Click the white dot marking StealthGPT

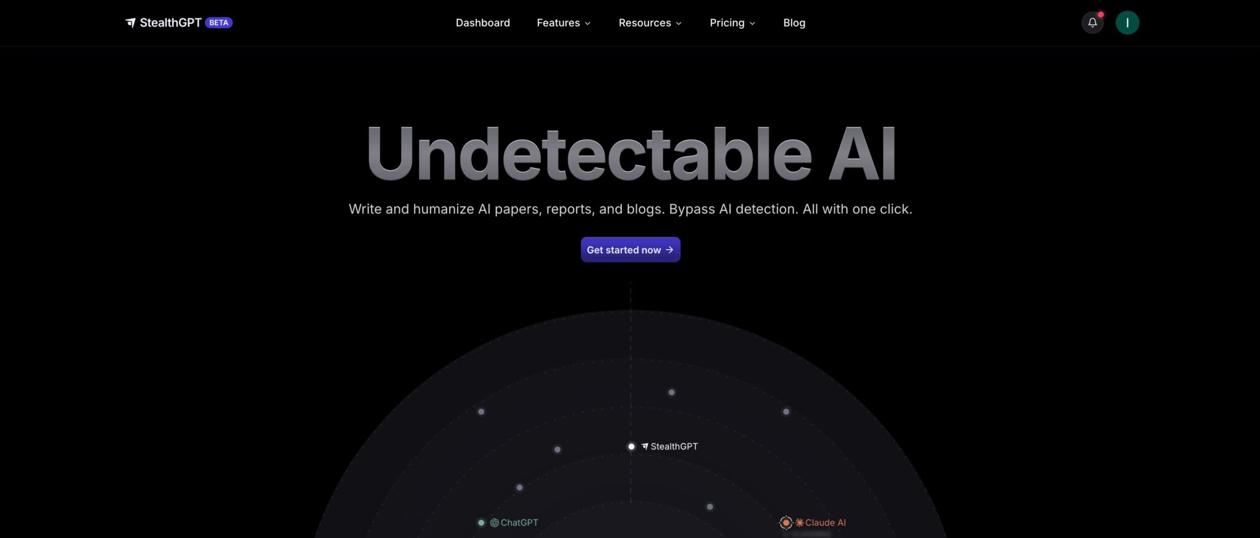click(631, 446)
